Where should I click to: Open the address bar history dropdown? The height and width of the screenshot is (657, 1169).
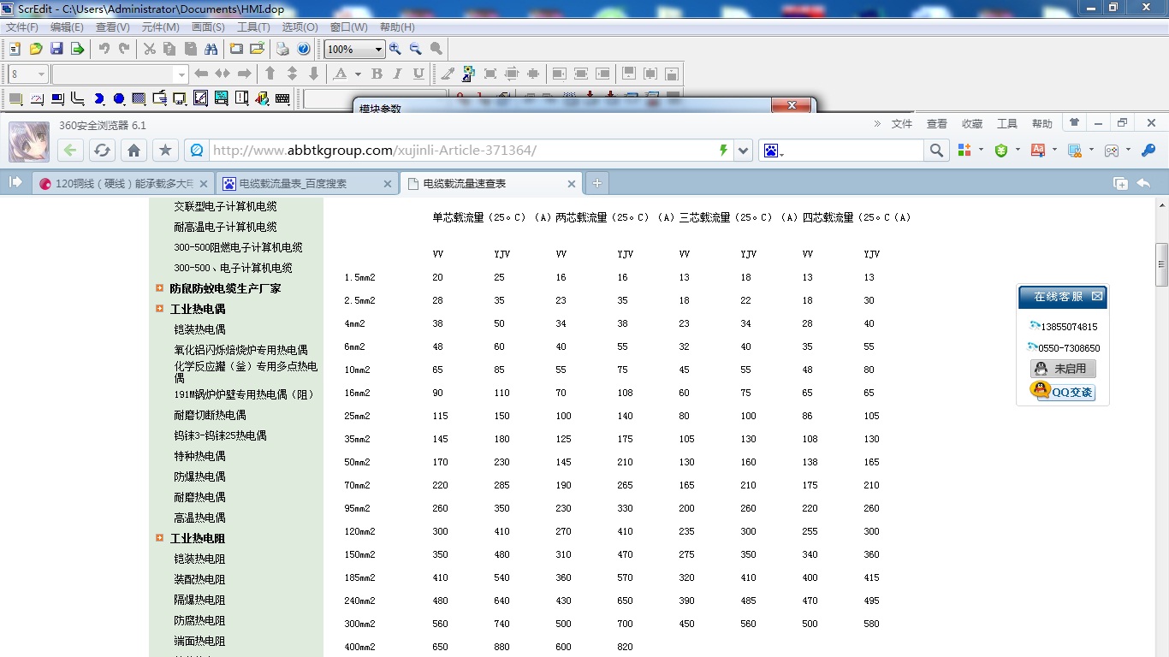[743, 151]
